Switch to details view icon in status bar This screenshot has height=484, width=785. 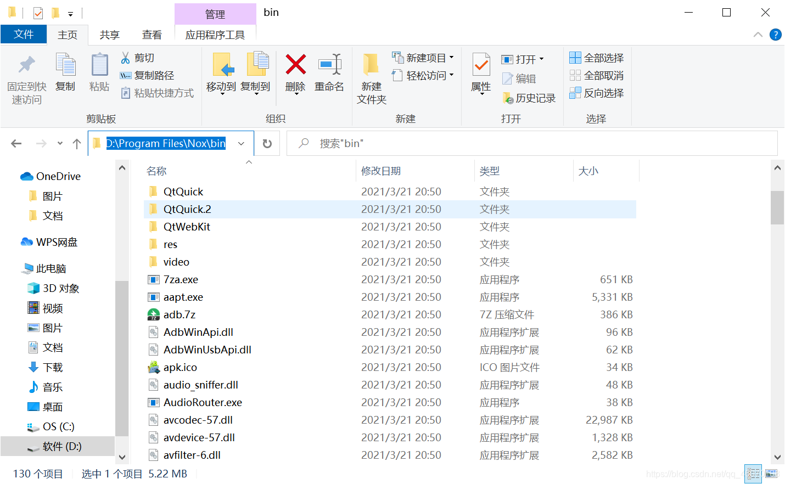753,474
